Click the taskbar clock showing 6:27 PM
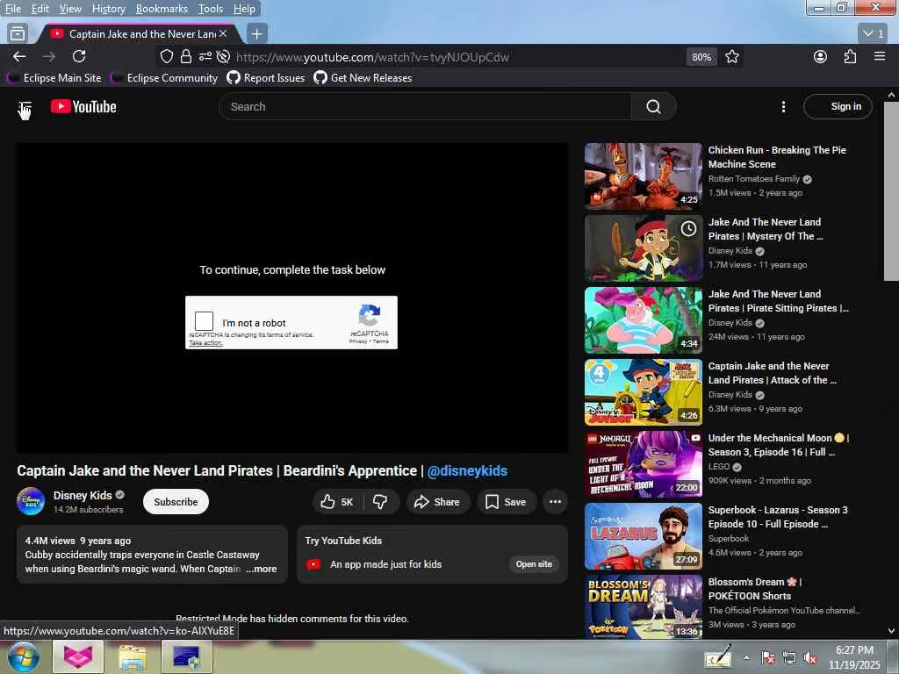The height and width of the screenshot is (674, 899). pos(854,657)
